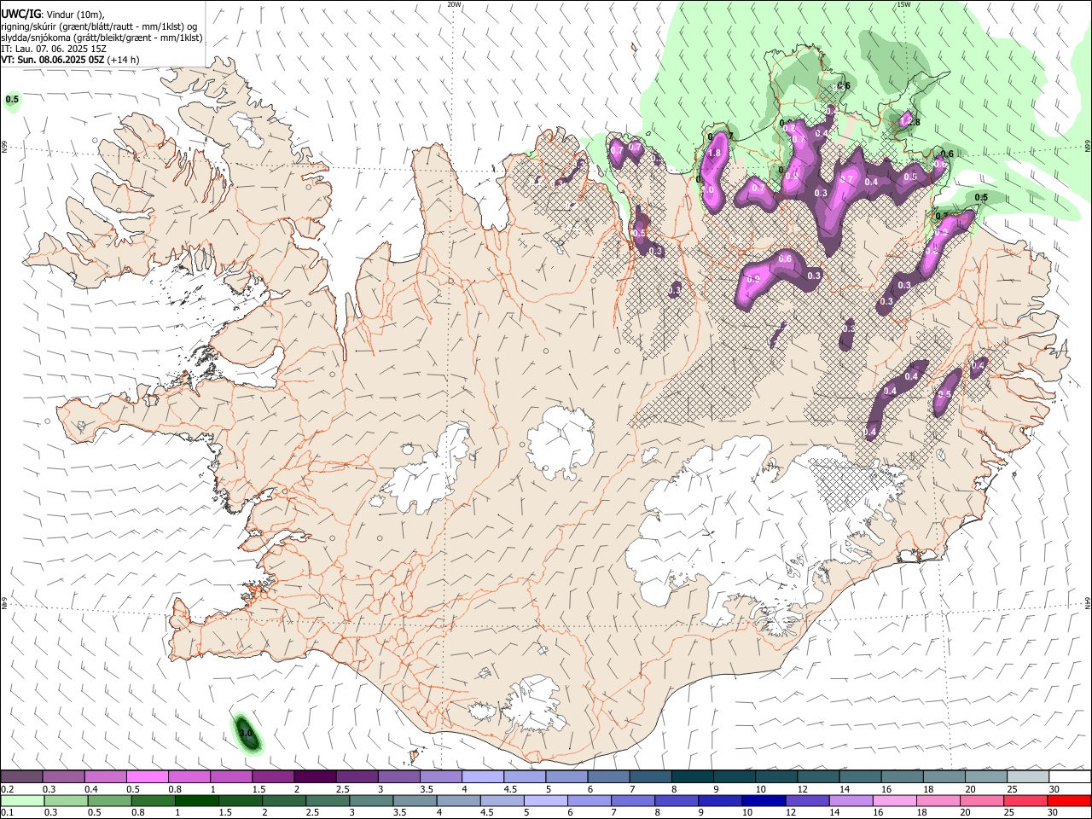Click the 'VT: Sun. 08.06.2025 05Z (+14 h)' line
Screen dimensions: 1092x819
[70, 60]
